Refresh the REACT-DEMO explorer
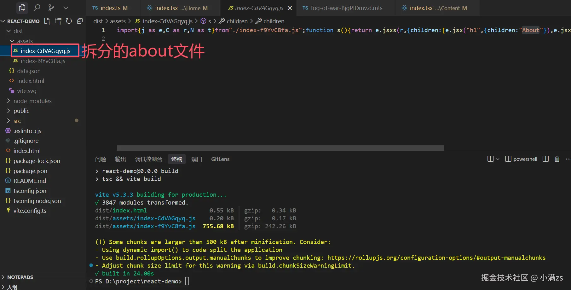The height and width of the screenshot is (290, 571). point(69,21)
